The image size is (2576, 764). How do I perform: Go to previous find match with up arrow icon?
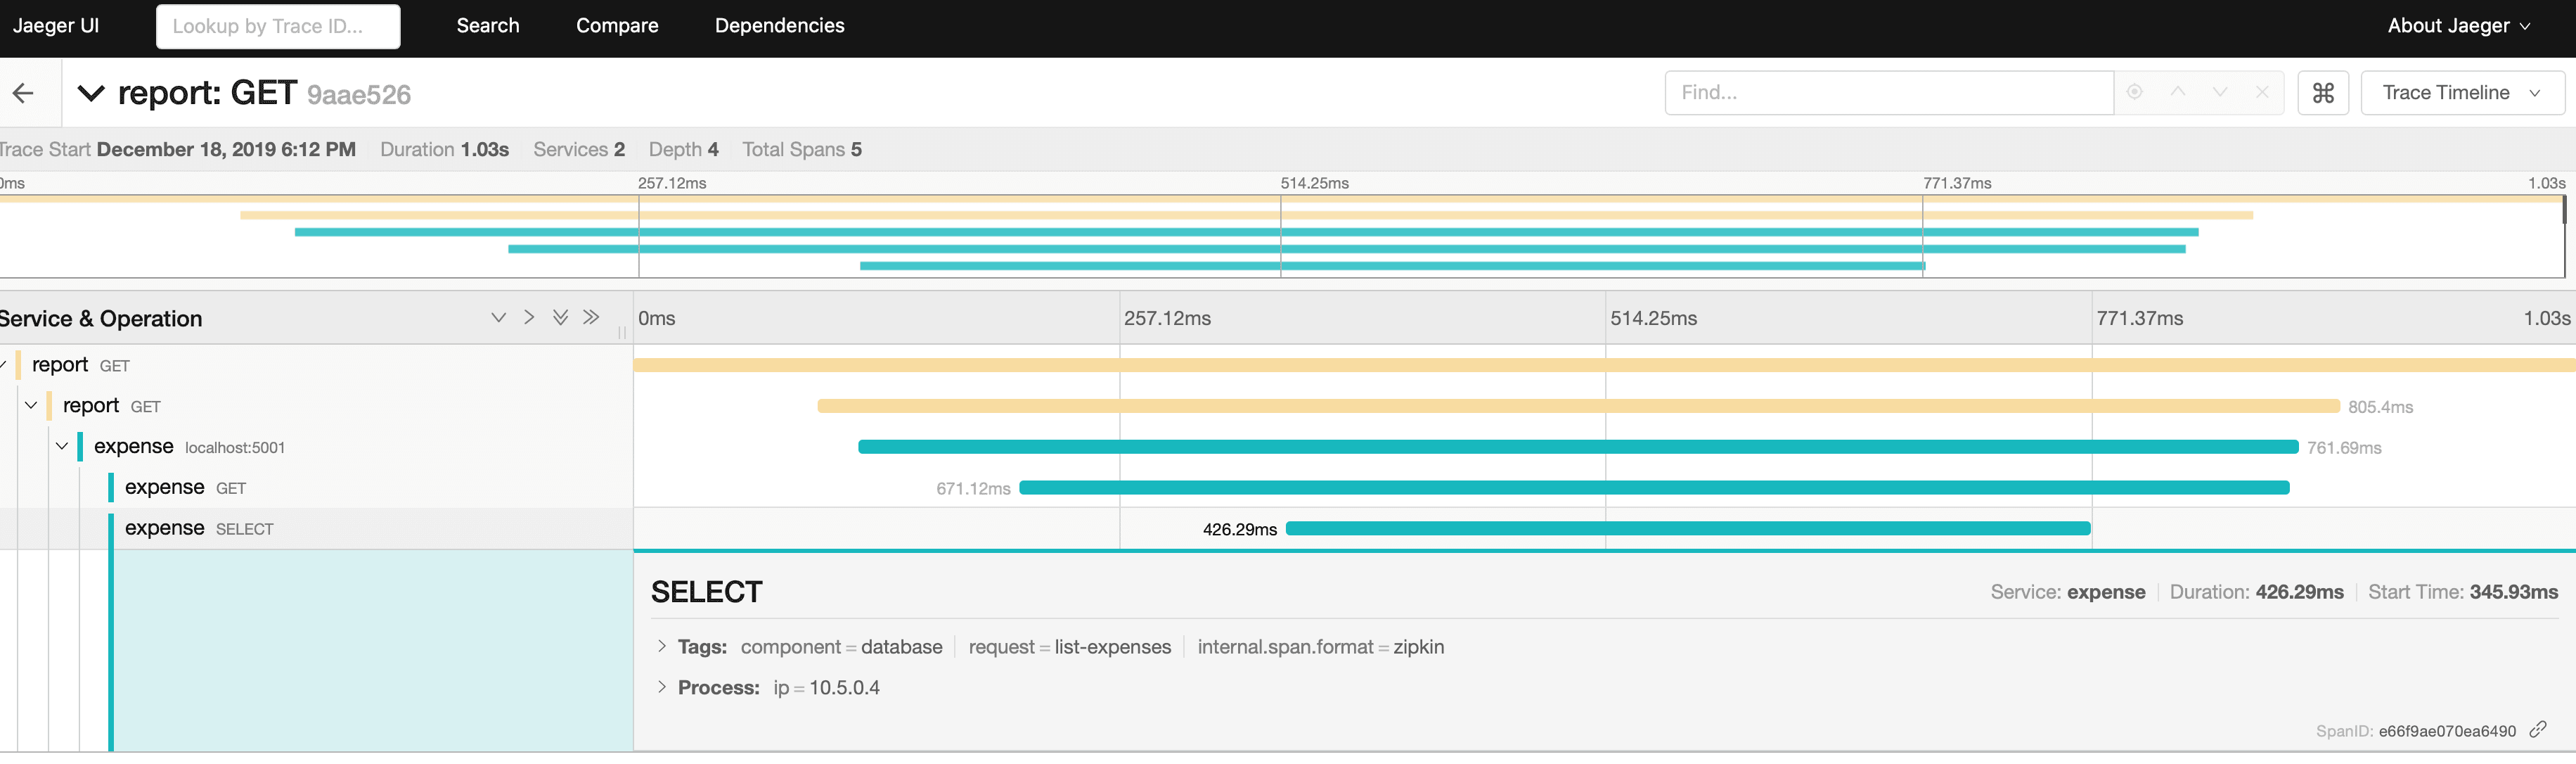pos(2177,92)
